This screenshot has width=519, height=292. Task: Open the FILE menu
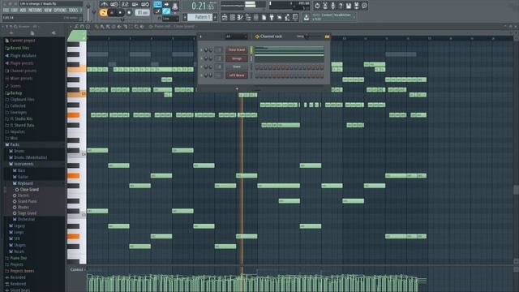tap(6, 11)
